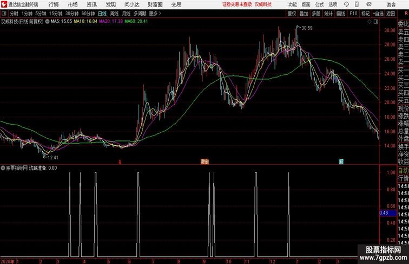Click the 30.59 high price label
Image resolution: width=409 pixels, height=264 pixels.
coord(307,28)
